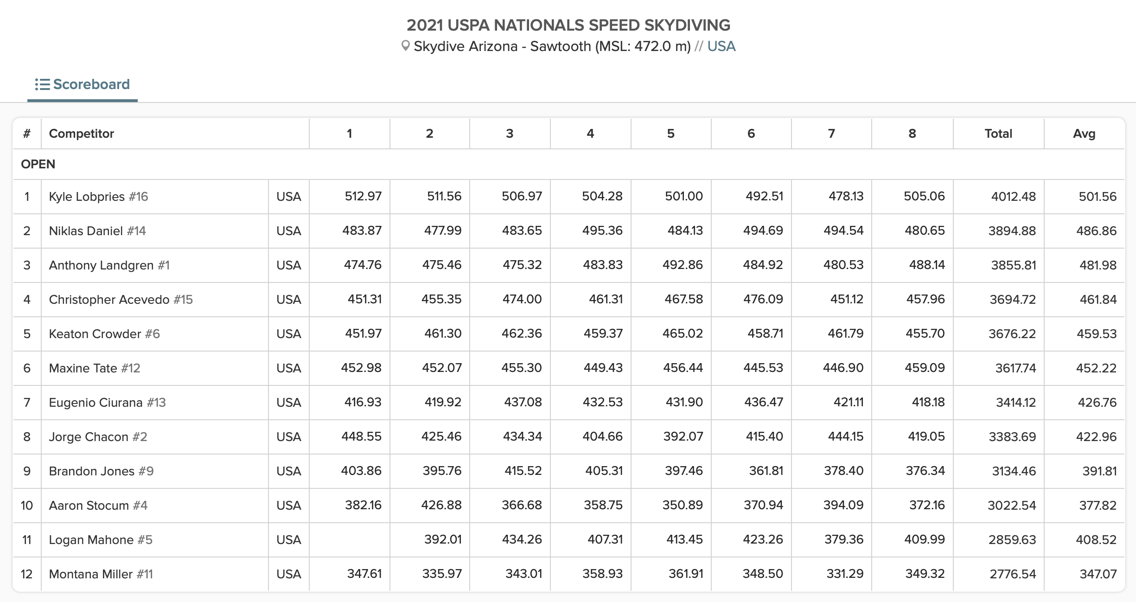1136x602 pixels.
Task: Click Kyle Lobpries round 1 score 512.97
Action: click(x=363, y=196)
